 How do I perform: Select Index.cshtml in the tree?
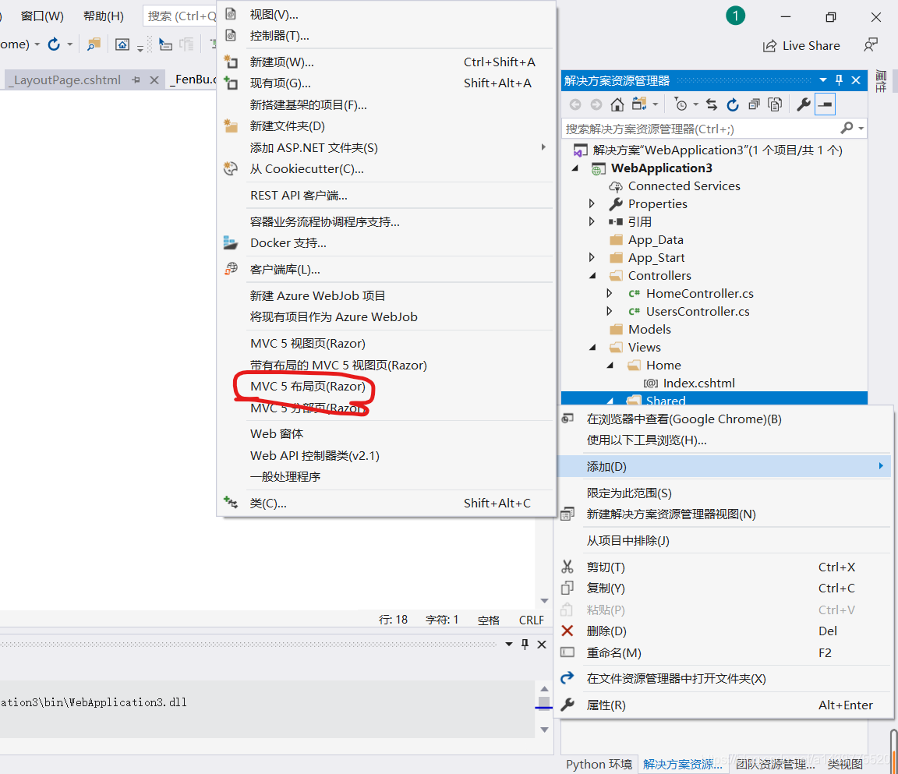pos(698,383)
